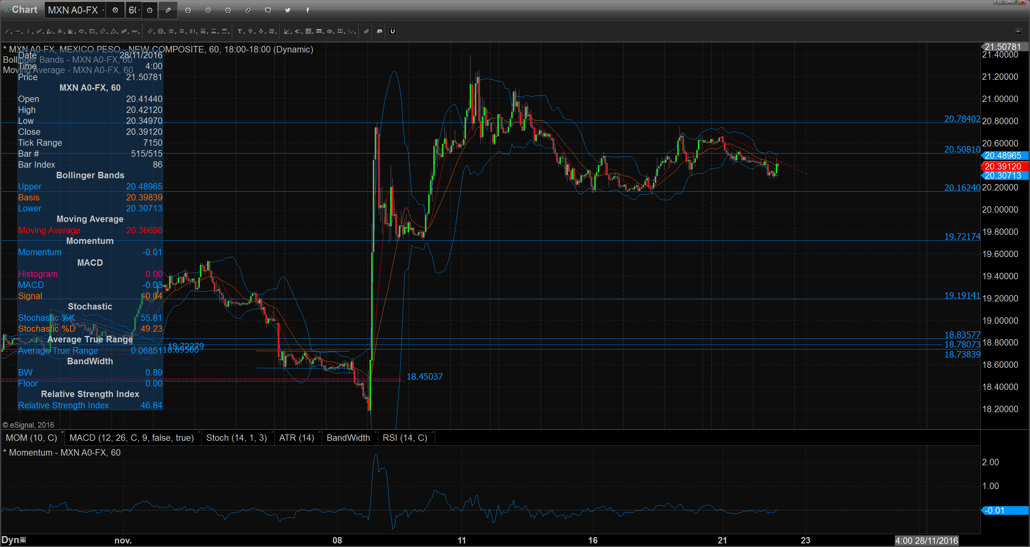Screen dimensions: 1030x547
Task: Click the Twitter share icon
Action: pos(287,10)
